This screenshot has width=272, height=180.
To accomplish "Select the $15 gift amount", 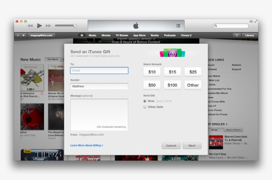I will (172, 72).
